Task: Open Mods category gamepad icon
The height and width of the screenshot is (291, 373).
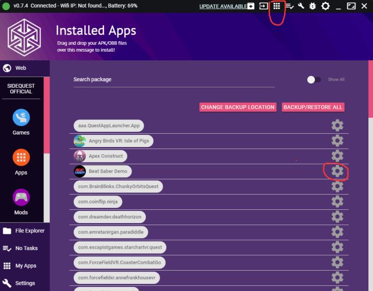Action: (x=21, y=197)
